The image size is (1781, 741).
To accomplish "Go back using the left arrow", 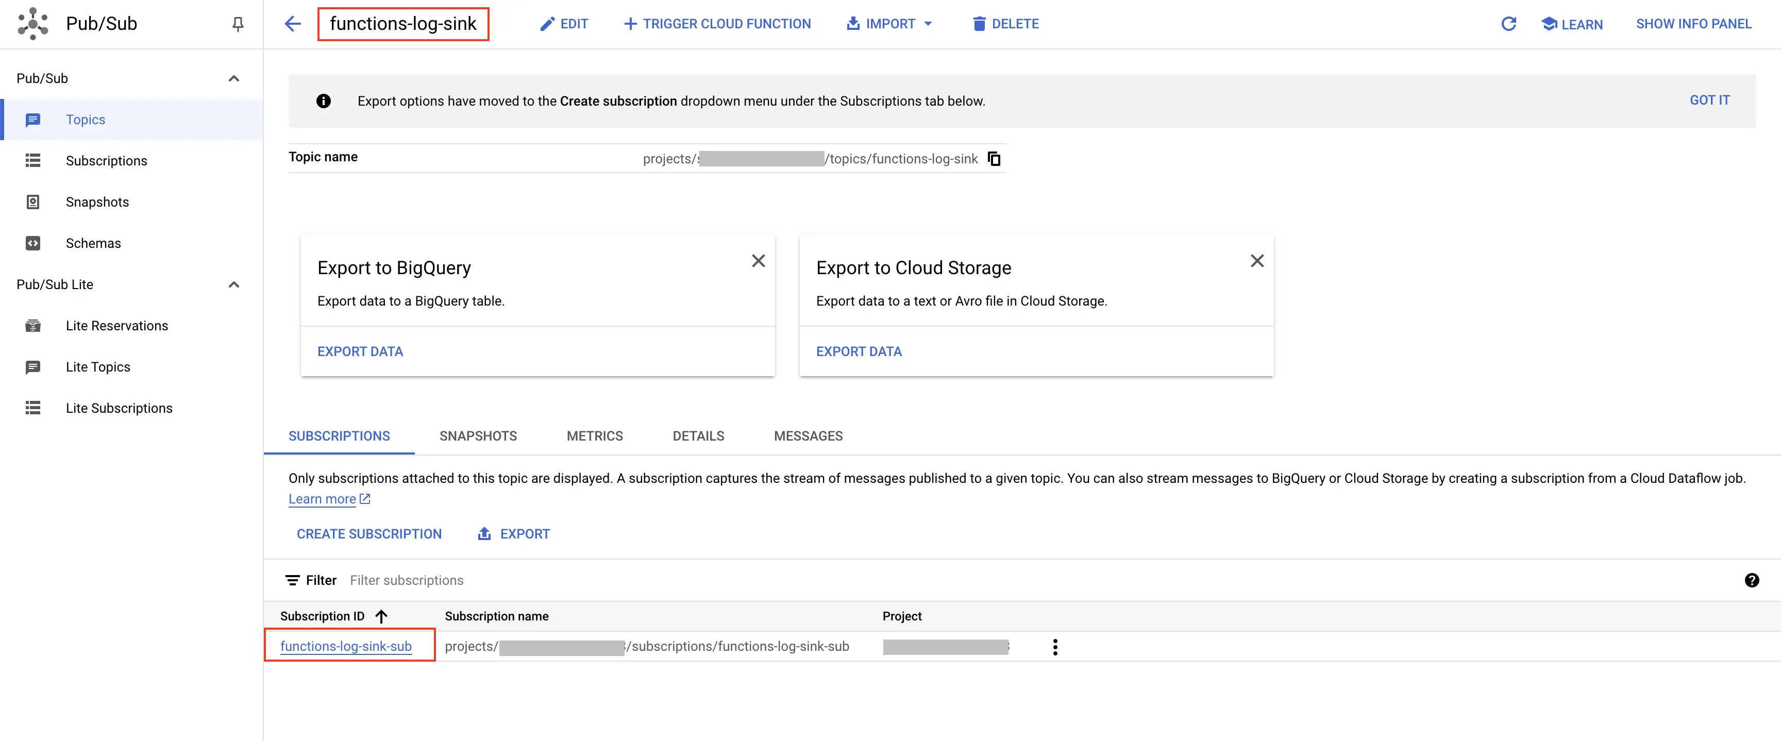I will pos(293,24).
